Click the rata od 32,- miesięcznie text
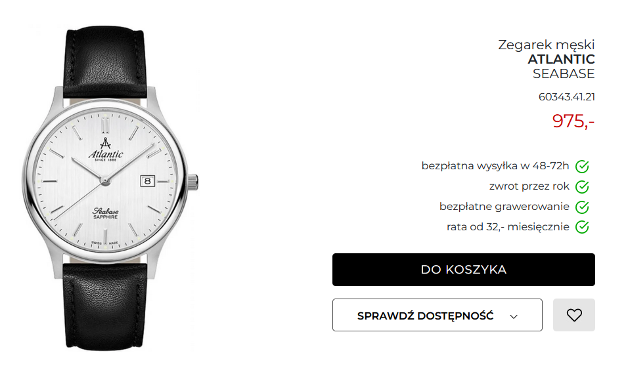 [x=508, y=227]
